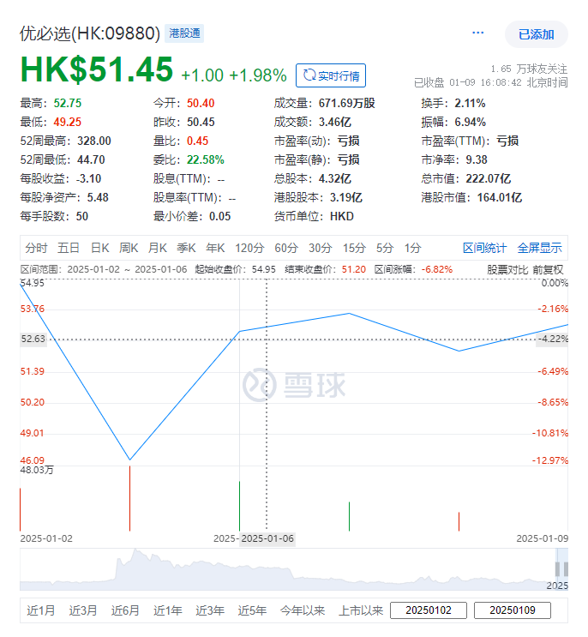Select the 今年以来 time range
The image size is (588, 637).
303,610
